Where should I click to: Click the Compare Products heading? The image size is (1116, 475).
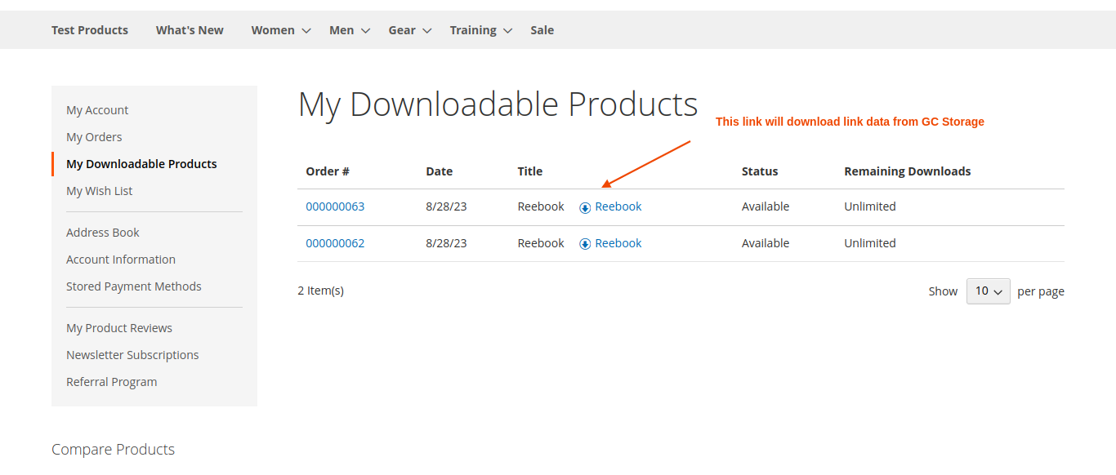click(113, 449)
